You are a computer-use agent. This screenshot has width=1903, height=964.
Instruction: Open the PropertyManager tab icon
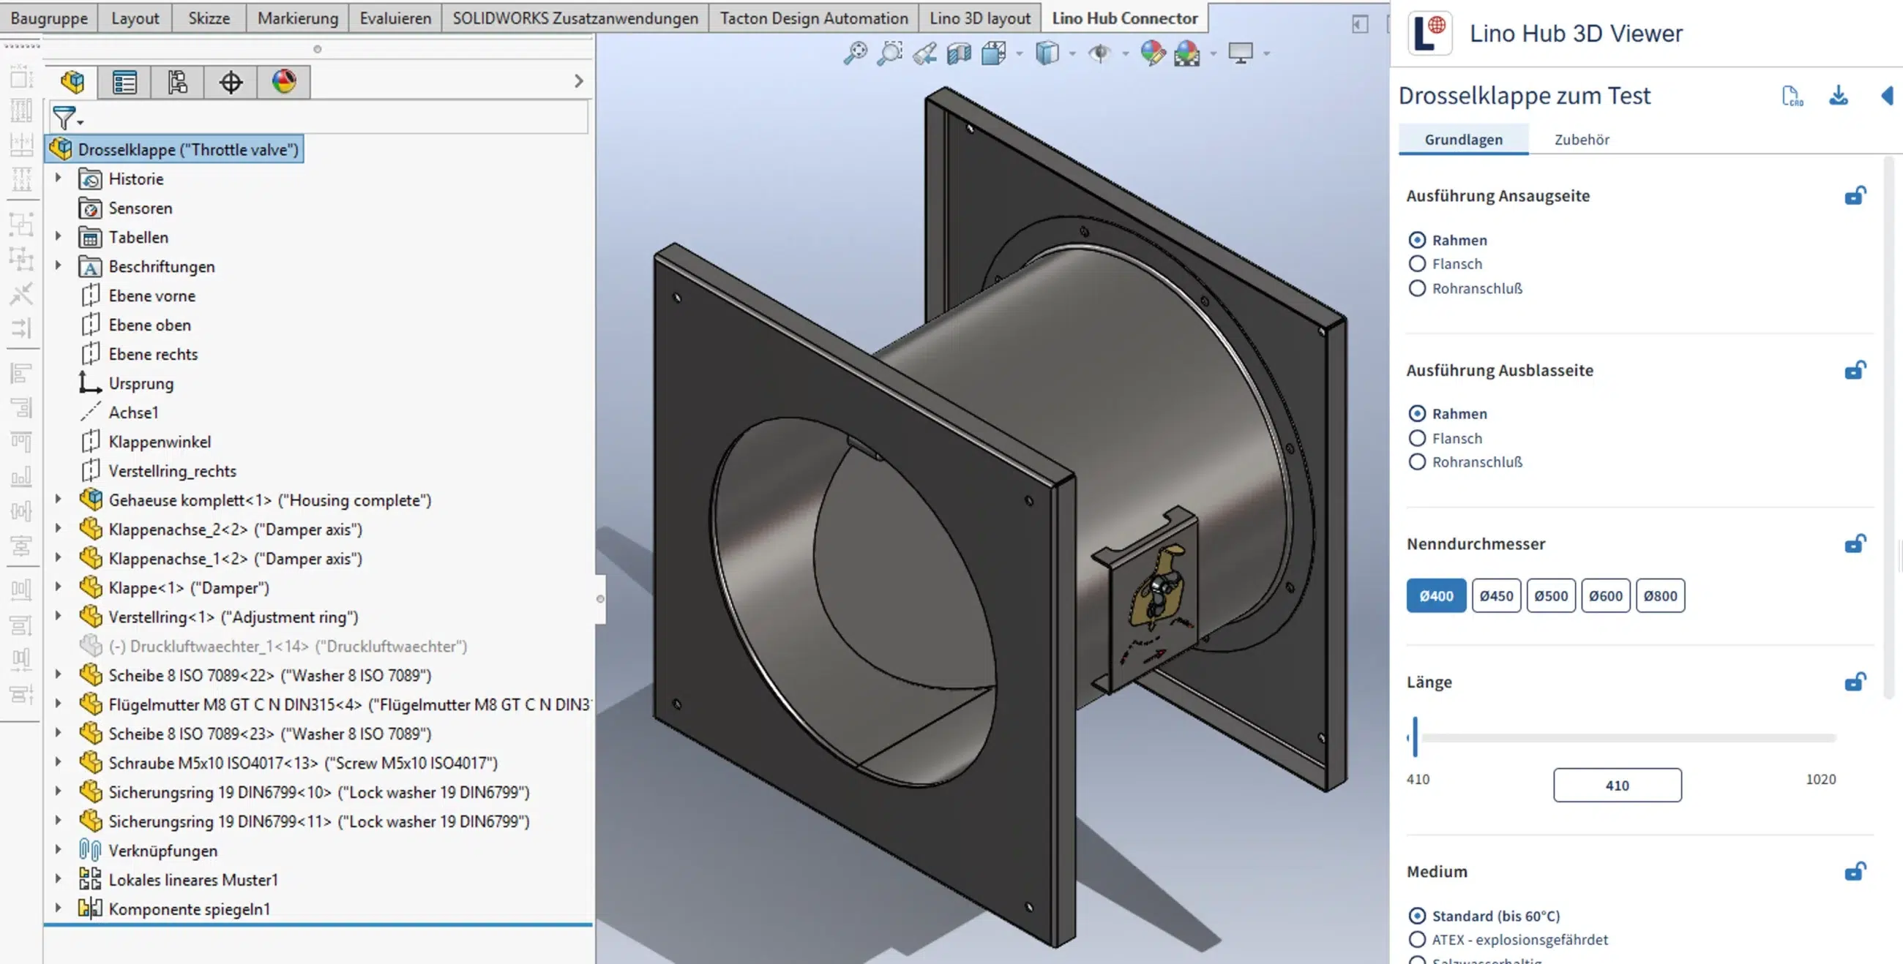point(124,81)
